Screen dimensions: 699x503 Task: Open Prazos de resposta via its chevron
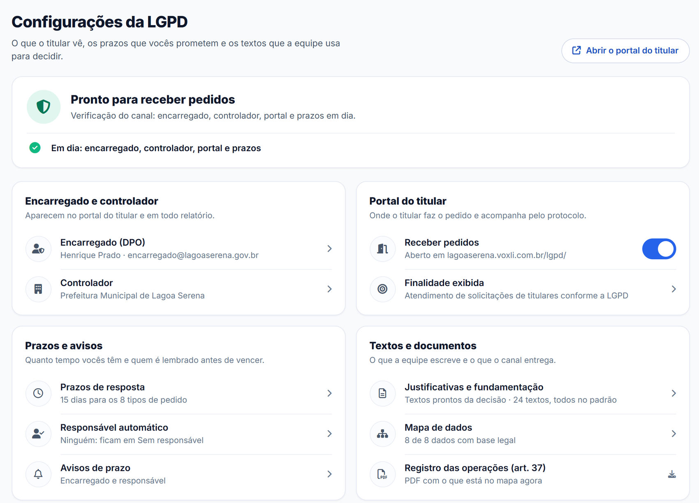click(x=329, y=393)
